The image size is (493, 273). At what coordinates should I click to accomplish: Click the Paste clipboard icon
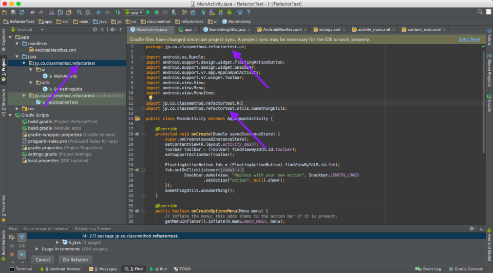coord(68,12)
